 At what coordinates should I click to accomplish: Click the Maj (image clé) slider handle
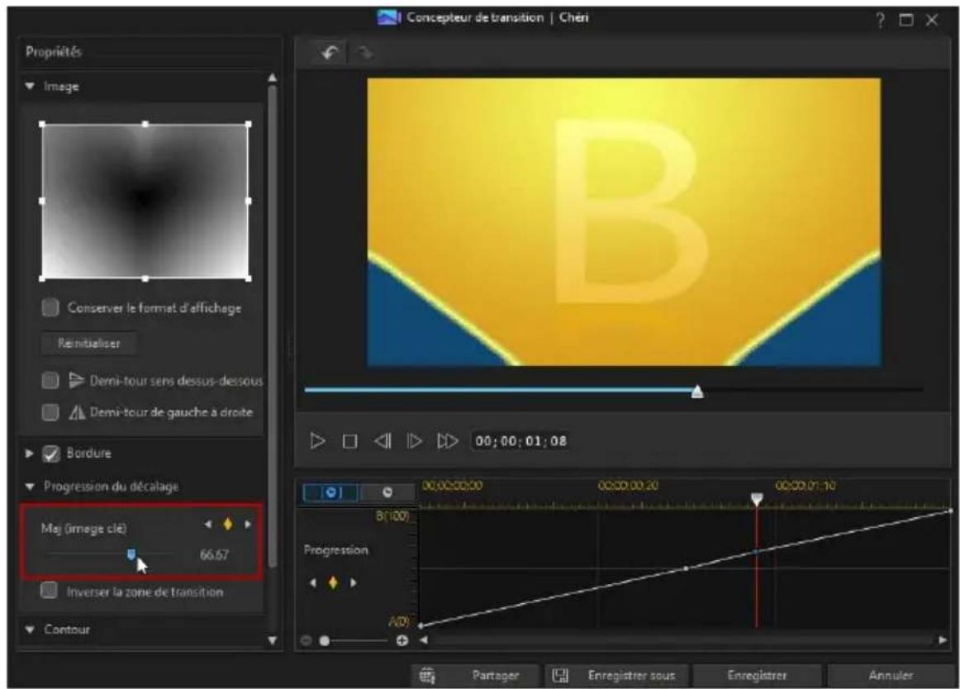[131, 554]
